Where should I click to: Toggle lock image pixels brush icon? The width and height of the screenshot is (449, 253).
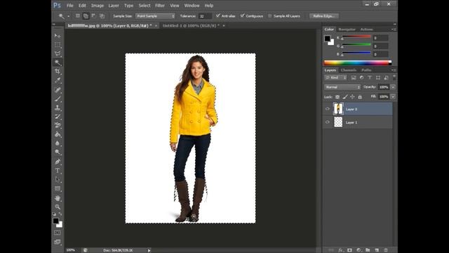pos(345,97)
